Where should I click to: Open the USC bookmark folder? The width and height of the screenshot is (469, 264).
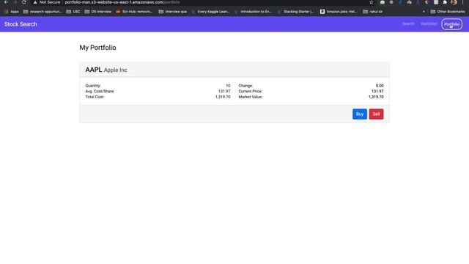(73, 12)
